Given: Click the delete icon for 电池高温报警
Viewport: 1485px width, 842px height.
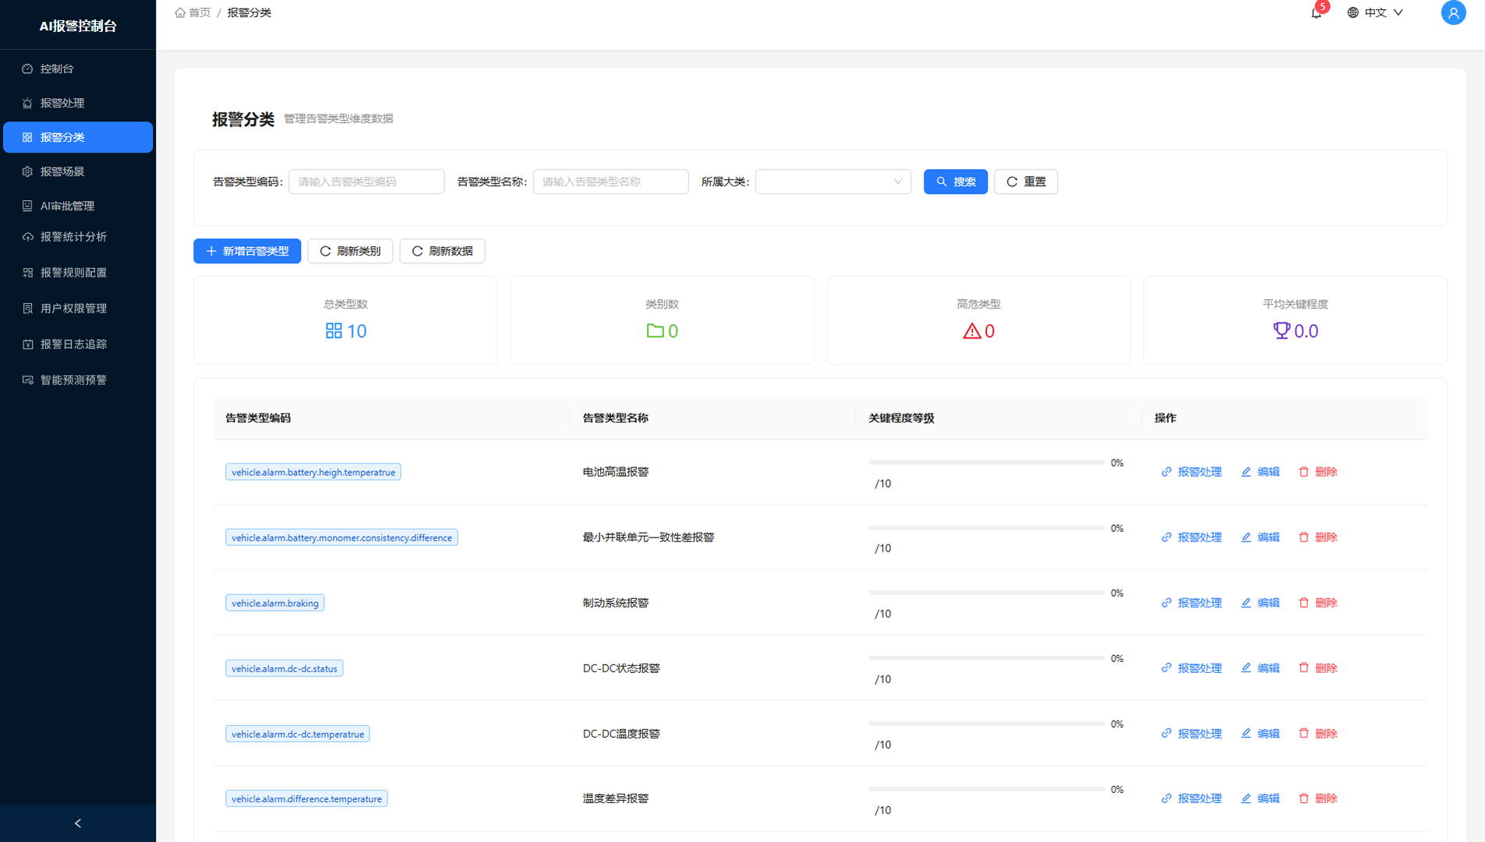Looking at the screenshot, I should point(1303,472).
